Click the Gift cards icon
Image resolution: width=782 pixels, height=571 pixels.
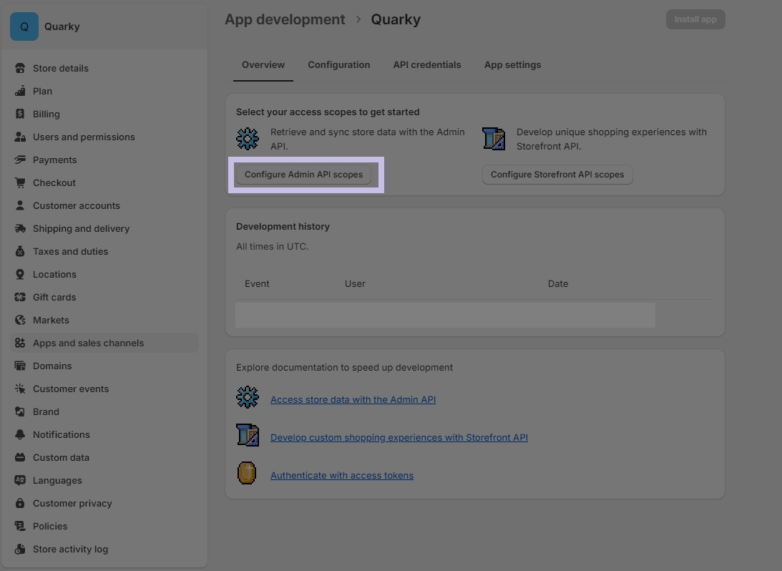tap(20, 298)
